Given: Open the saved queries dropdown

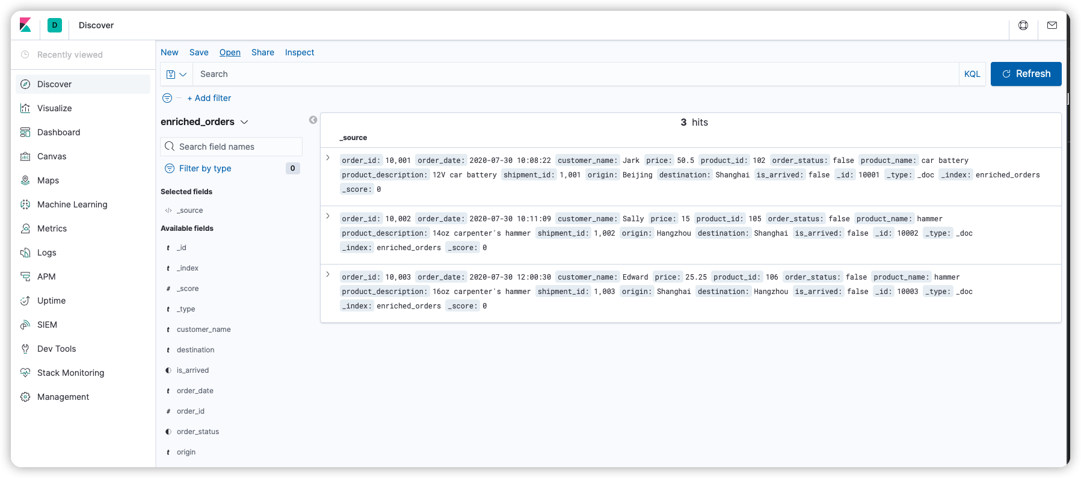Looking at the screenshot, I should click(x=176, y=75).
